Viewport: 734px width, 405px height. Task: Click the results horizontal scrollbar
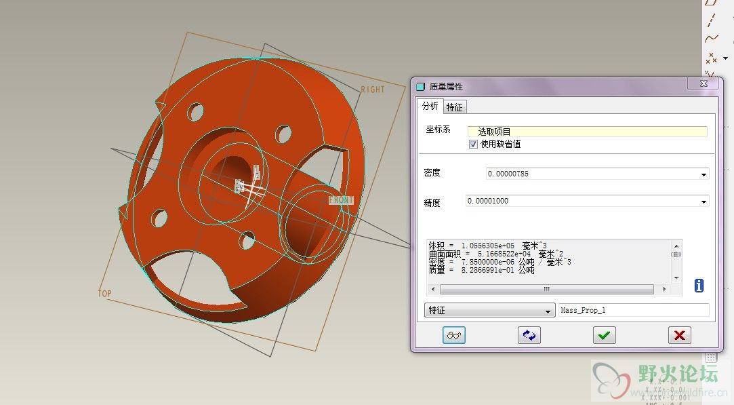546,290
